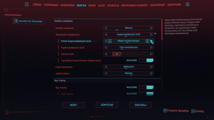This screenshot has width=214, height=120.
Task: Click the Frame Generation label
Action: pyautogui.click(x=64, y=67)
